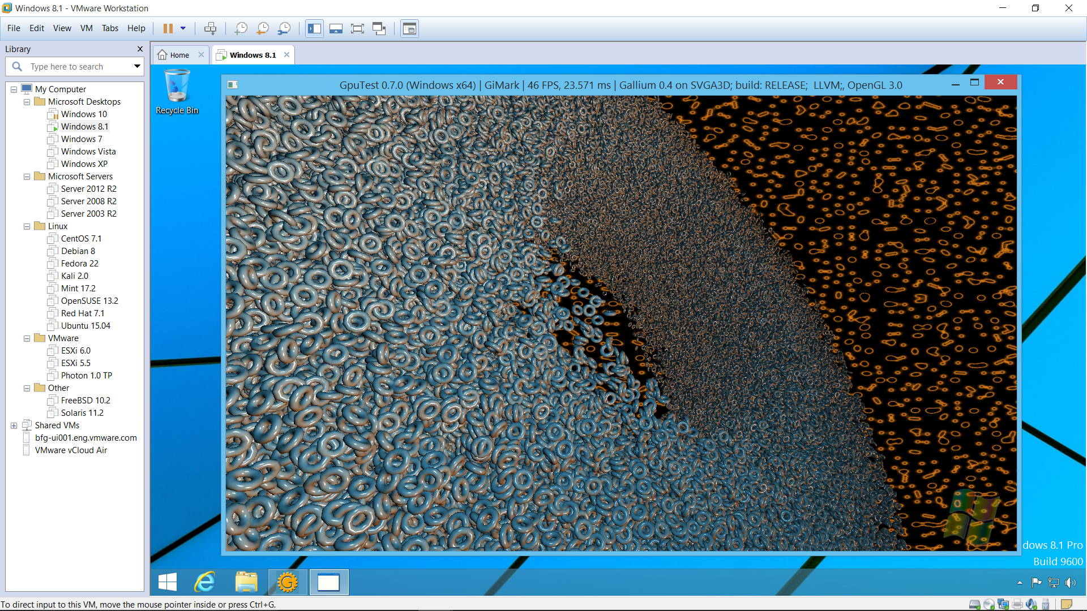Collapse the Other folder
The width and height of the screenshot is (1087, 611).
point(27,388)
